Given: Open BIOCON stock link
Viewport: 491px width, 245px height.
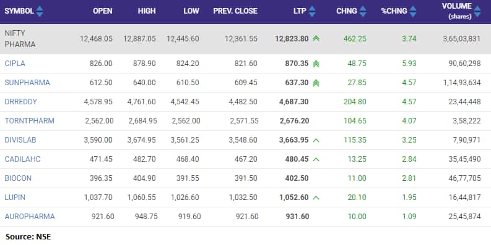Looking at the screenshot, I should coord(18,178).
